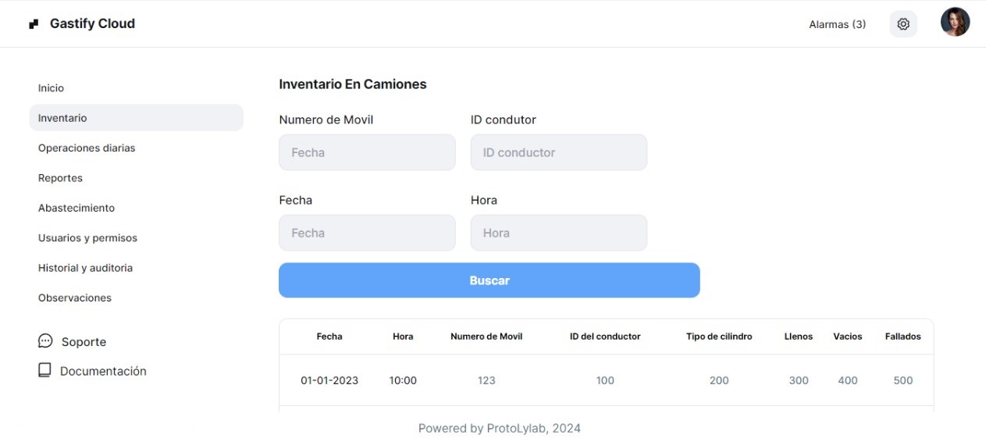Screen dimensions: 986x442
Task: Focus the Numero de Movil input field
Action: pos(367,152)
